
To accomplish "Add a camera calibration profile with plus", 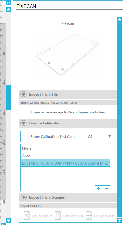I will point(98,189).
